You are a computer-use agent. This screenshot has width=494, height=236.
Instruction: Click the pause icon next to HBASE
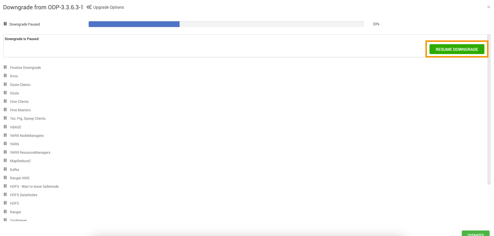click(5, 127)
